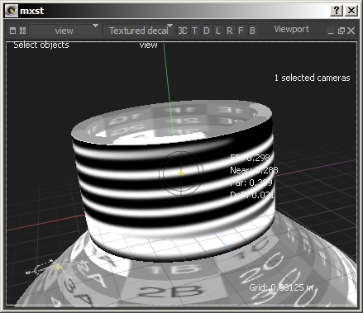Click the 'Grid: 0.03125 m' label
The image size is (363, 313).
point(281,287)
